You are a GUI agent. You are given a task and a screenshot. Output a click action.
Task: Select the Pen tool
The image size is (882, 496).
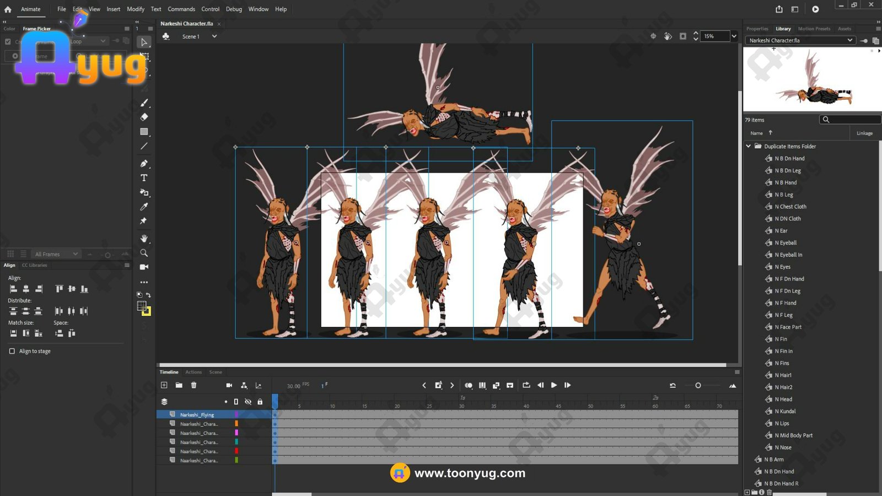click(x=144, y=163)
